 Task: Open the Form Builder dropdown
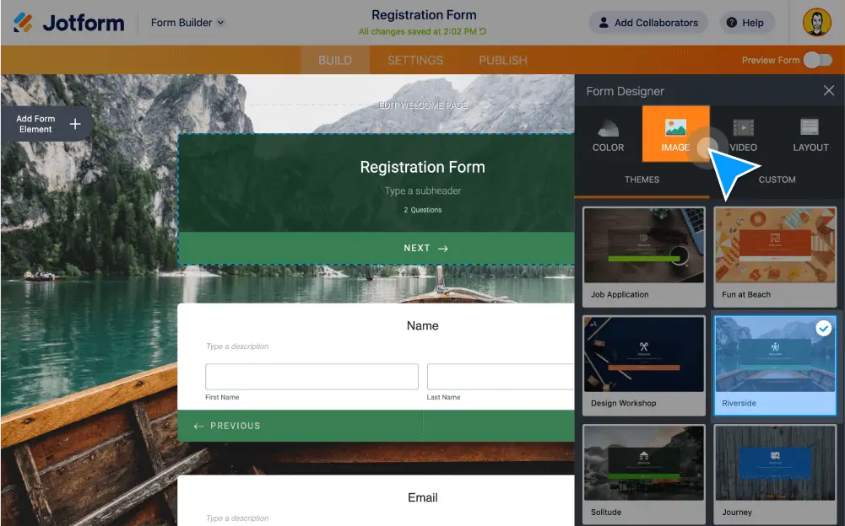coord(187,23)
